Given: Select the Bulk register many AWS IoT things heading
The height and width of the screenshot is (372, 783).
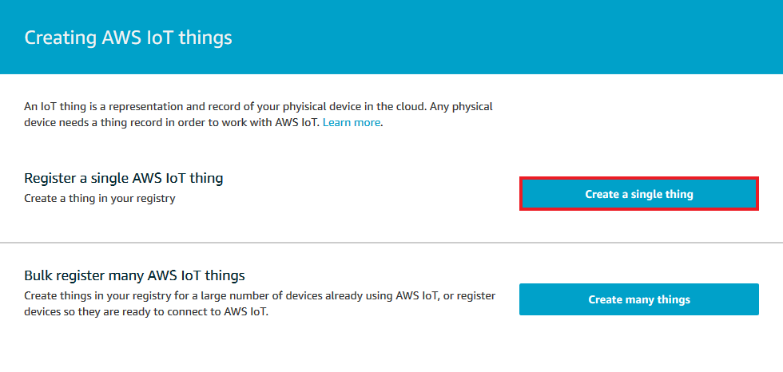Looking at the screenshot, I should pos(134,276).
